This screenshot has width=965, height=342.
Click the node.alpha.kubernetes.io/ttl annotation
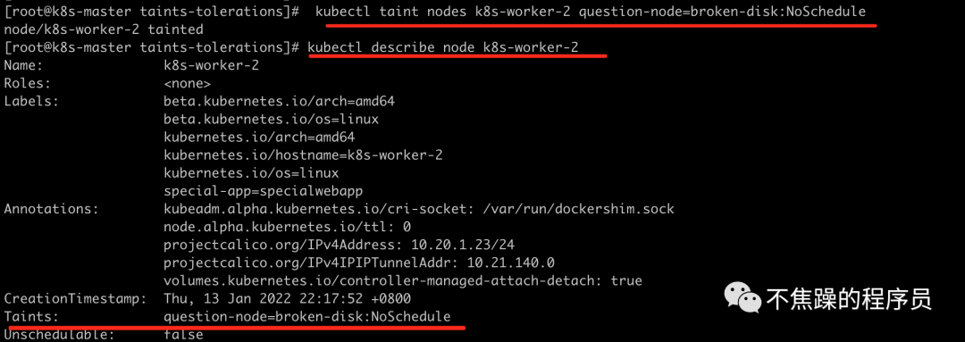(288, 227)
